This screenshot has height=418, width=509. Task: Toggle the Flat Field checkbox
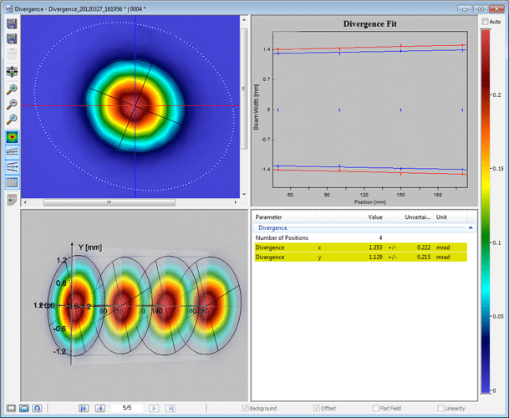[x=376, y=408]
